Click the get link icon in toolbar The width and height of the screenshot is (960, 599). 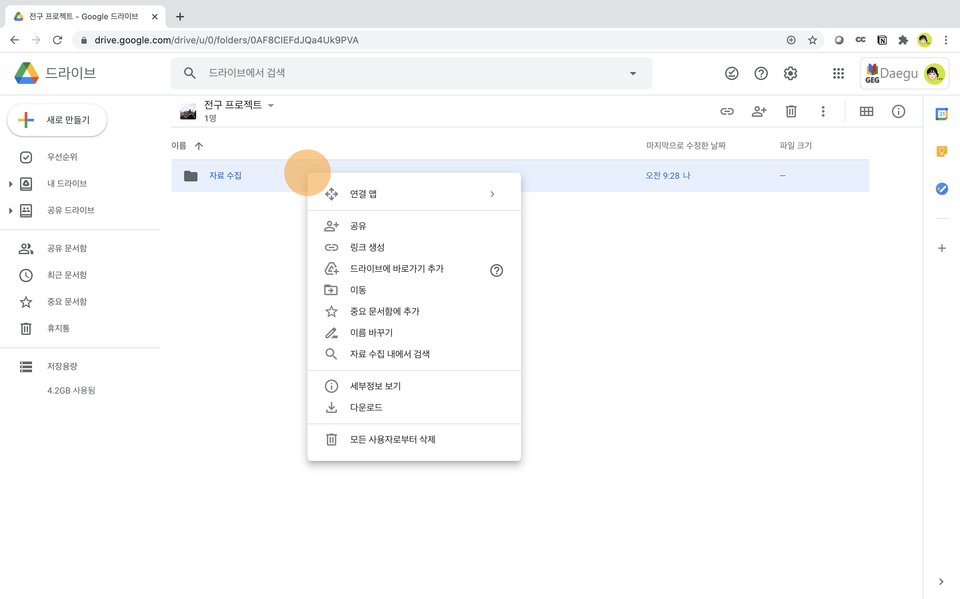[727, 112]
